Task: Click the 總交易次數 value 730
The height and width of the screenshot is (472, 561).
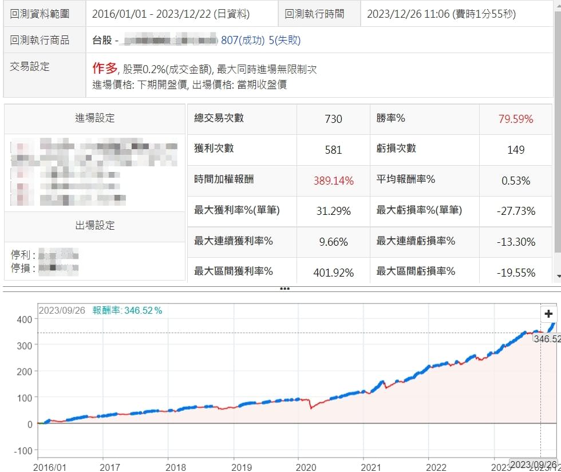Action: tap(333, 119)
